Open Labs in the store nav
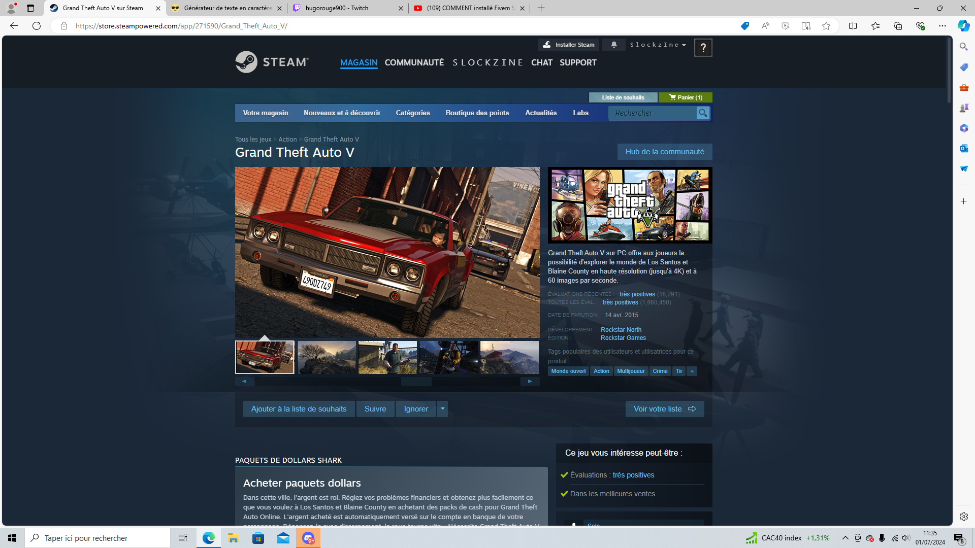This screenshot has height=548, width=975. pyautogui.click(x=580, y=113)
